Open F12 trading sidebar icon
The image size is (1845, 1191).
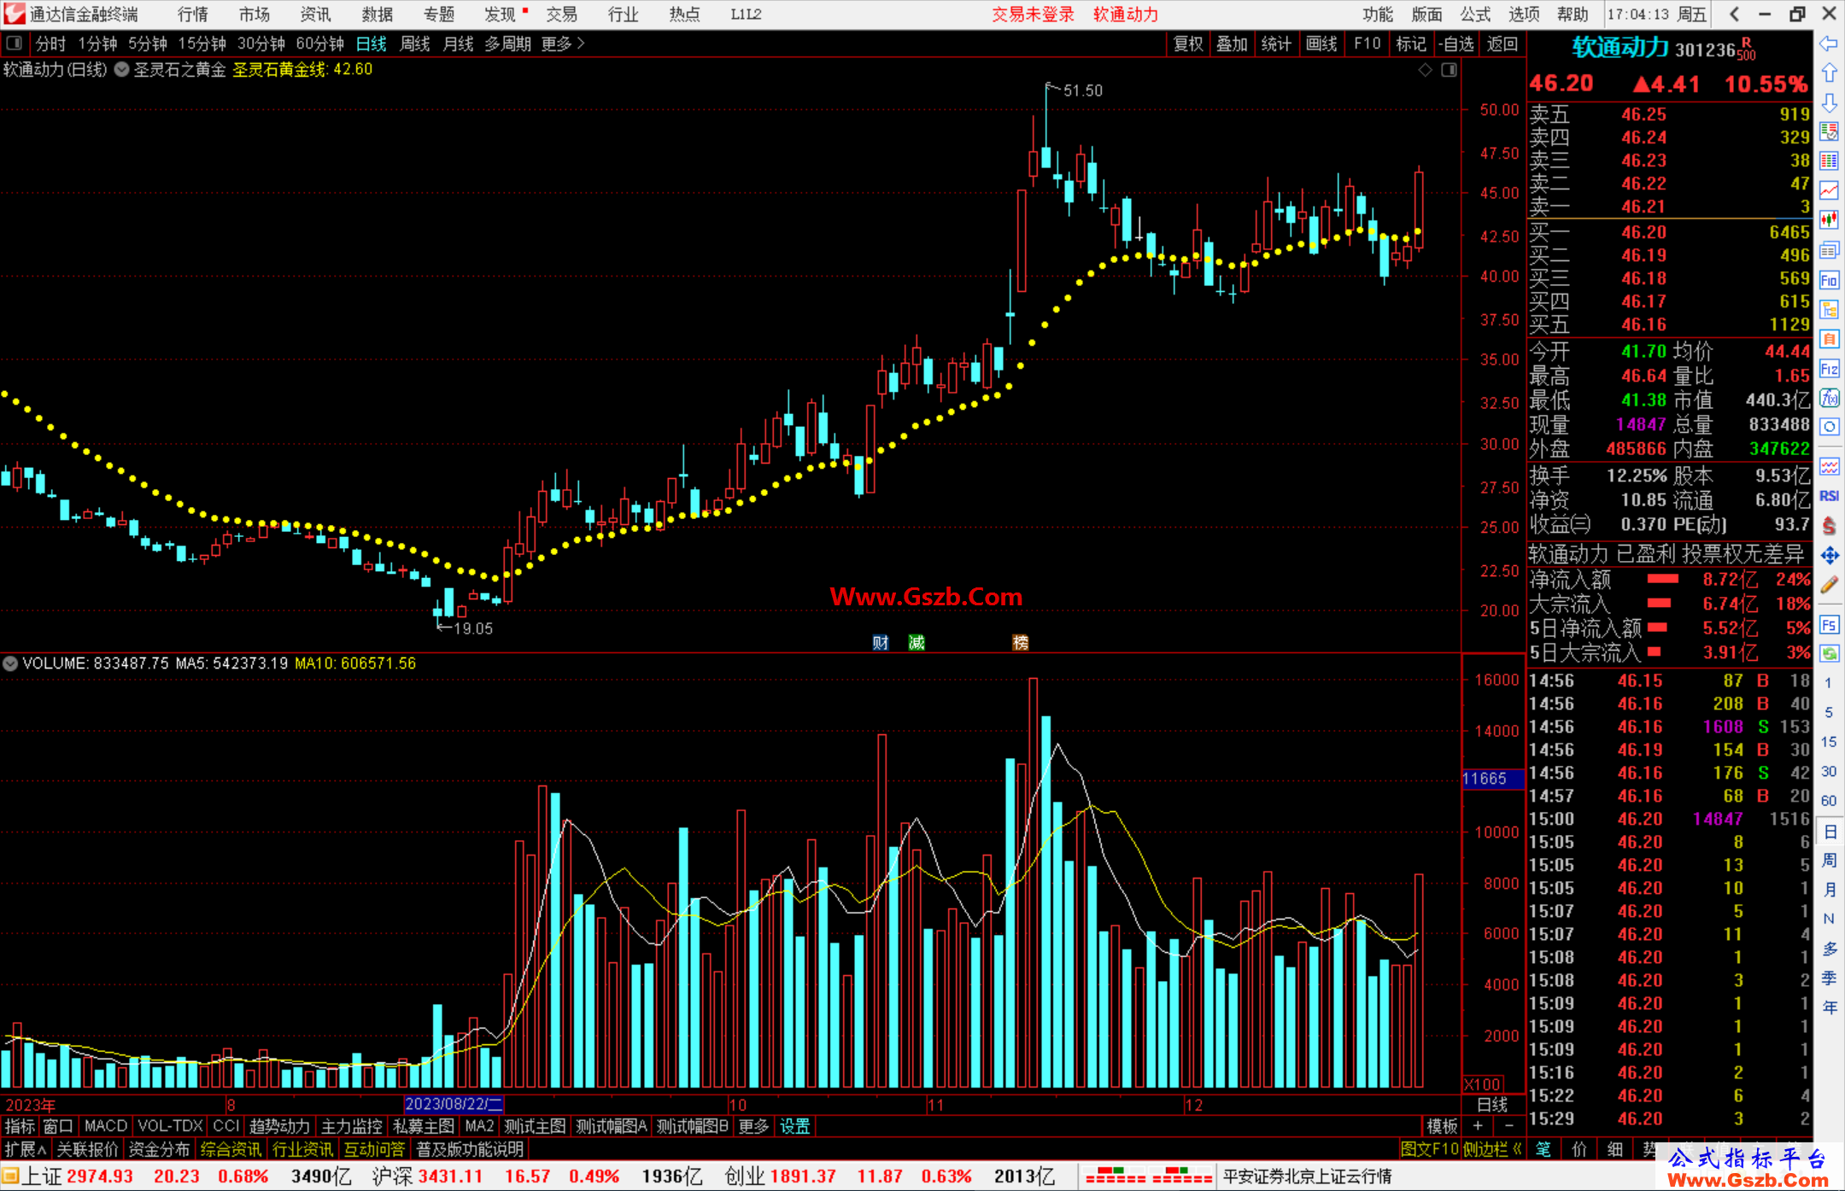tap(1829, 369)
